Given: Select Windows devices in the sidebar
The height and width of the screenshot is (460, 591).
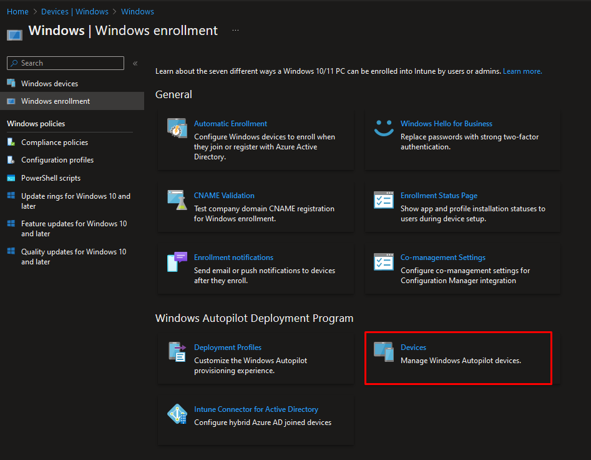Looking at the screenshot, I should (x=72, y=83).
